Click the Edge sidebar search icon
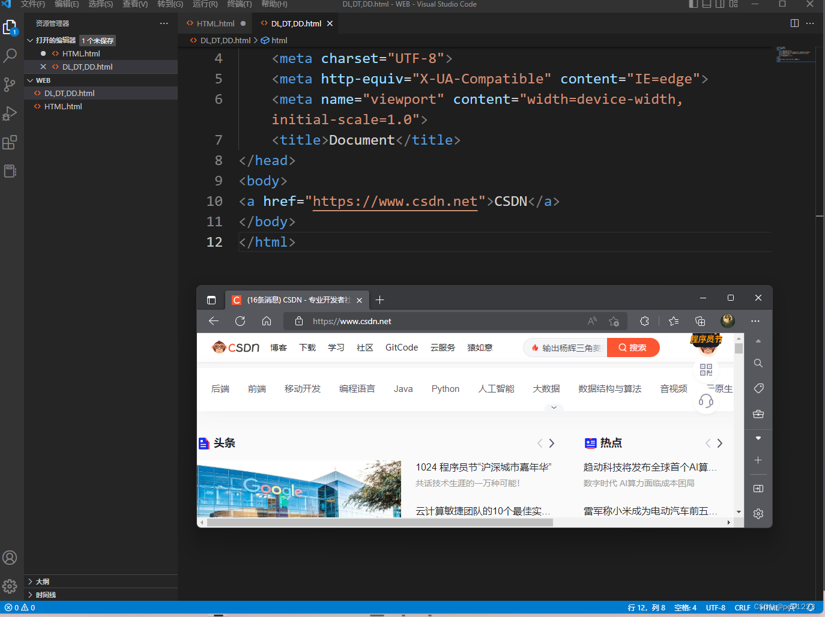Viewport: 825px width, 617px height. pyautogui.click(x=758, y=363)
